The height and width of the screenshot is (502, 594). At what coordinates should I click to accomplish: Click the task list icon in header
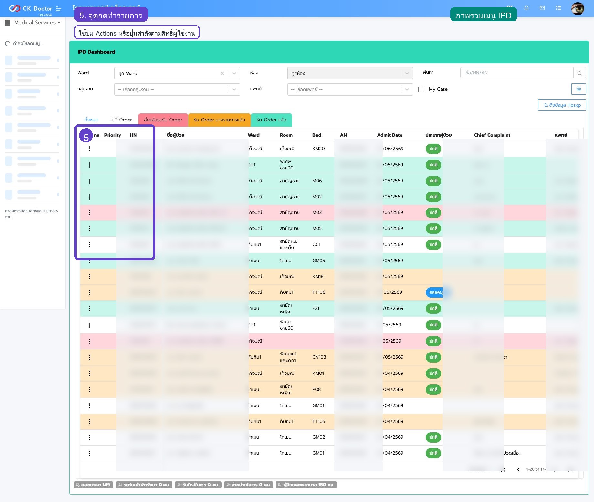(558, 8)
